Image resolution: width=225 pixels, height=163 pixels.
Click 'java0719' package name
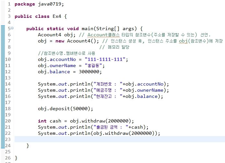click(50, 4)
